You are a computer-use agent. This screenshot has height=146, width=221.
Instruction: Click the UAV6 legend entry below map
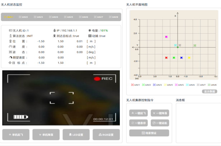point(190,85)
